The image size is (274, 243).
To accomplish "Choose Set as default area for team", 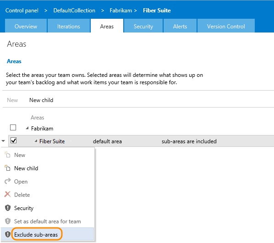I will coord(48,221).
